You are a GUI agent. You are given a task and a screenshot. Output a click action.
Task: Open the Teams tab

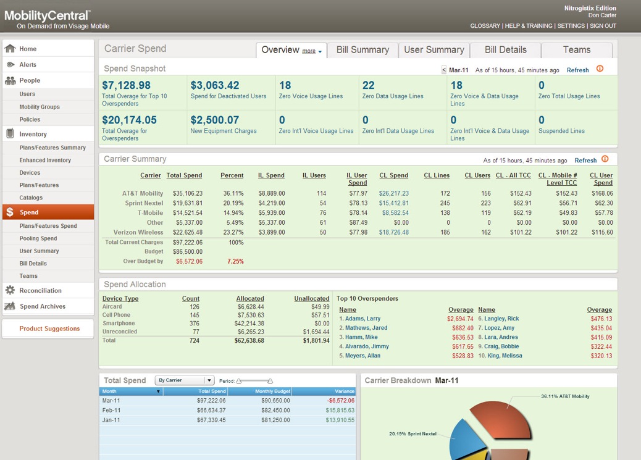click(x=576, y=50)
